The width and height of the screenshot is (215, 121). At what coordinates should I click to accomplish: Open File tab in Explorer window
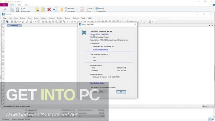tap(4, 5)
